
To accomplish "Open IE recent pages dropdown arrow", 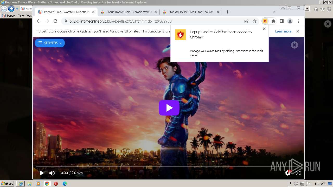I will pos(17,9).
